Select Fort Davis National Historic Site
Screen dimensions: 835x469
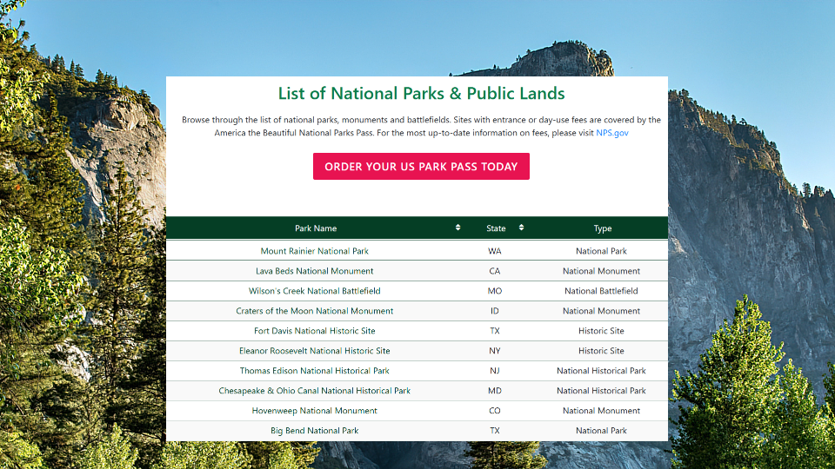pyautogui.click(x=315, y=331)
